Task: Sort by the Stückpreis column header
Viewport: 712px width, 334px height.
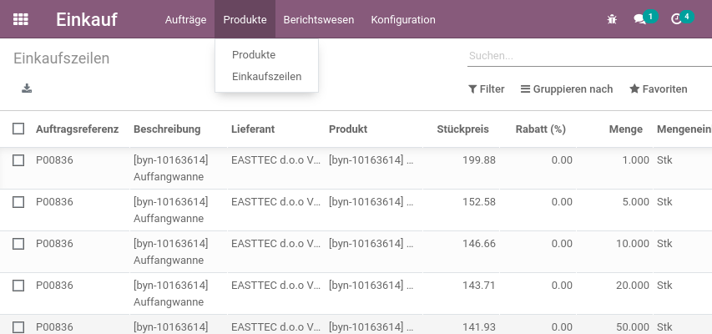Action: pyautogui.click(x=462, y=129)
